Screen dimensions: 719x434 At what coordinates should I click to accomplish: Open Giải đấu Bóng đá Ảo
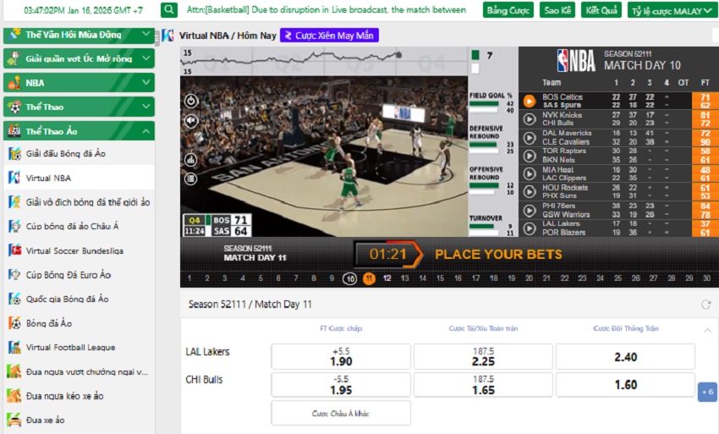click(x=79, y=154)
